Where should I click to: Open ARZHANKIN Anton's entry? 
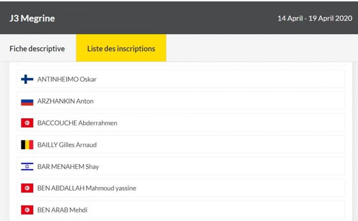(x=65, y=101)
